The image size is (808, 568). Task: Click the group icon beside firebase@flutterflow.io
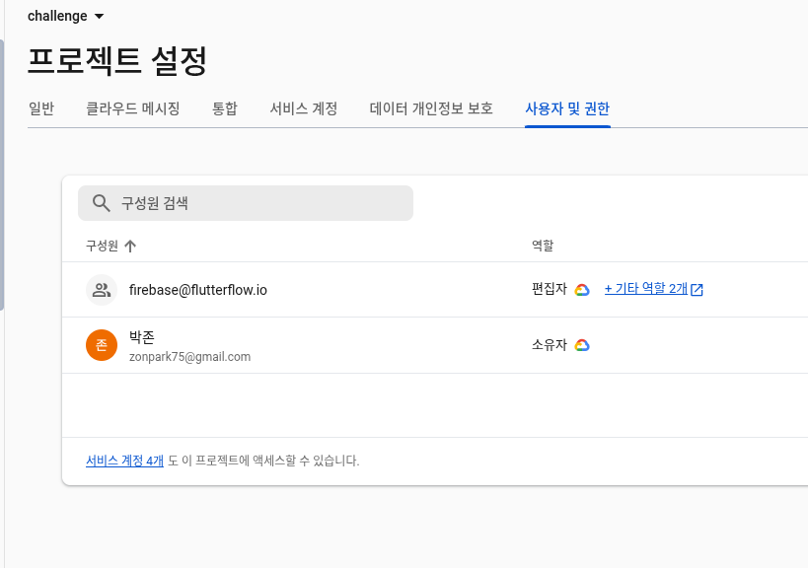pos(101,290)
